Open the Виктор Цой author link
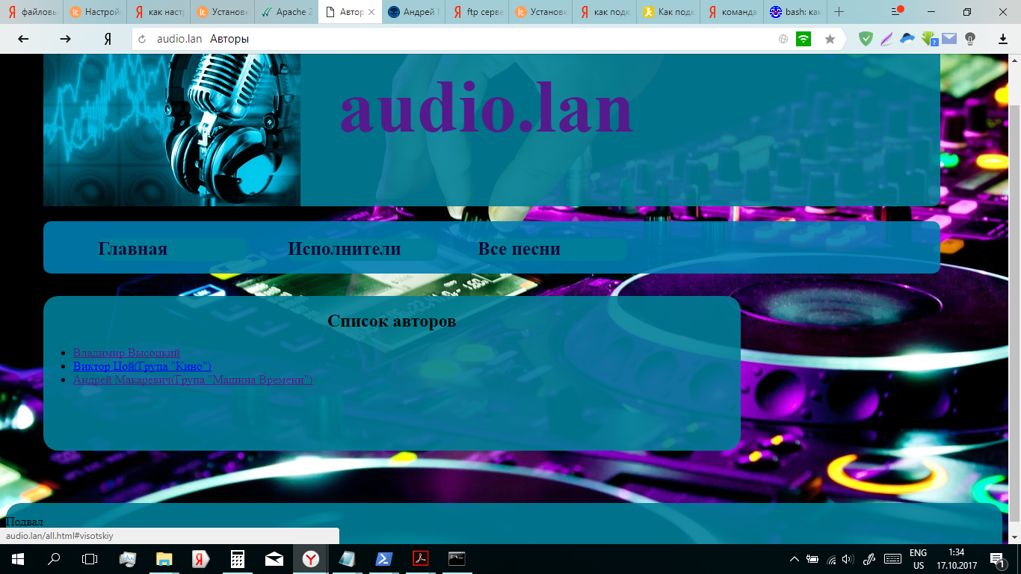This screenshot has width=1021, height=574. tap(142, 366)
